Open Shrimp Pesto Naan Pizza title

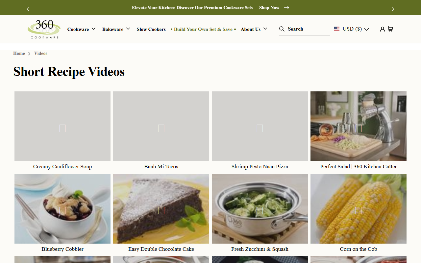[x=260, y=167]
